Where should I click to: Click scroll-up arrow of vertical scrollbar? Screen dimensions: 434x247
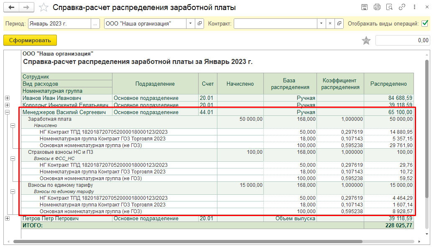427,54
